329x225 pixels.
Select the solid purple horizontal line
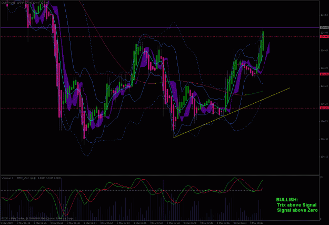(x=160, y=27)
